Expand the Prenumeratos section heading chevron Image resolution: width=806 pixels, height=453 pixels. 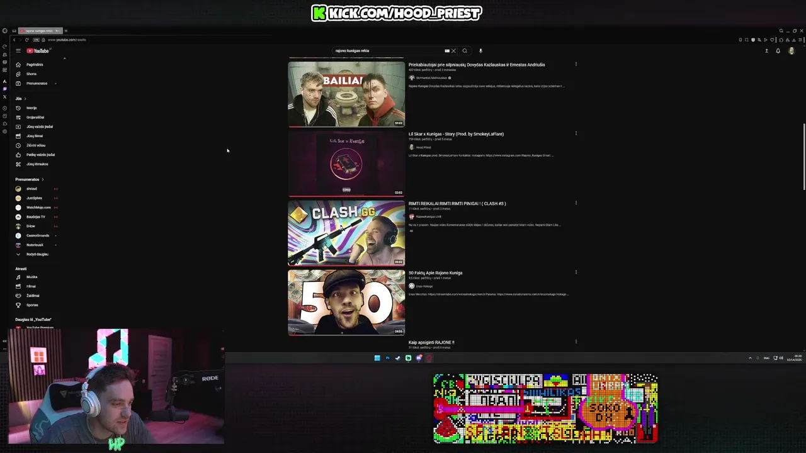tap(42, 179)
